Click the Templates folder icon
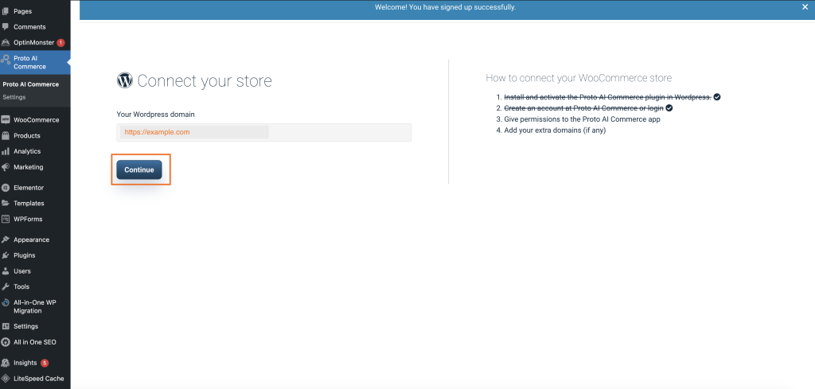This screenshot has height=389, width=815. tap(6, 203)
